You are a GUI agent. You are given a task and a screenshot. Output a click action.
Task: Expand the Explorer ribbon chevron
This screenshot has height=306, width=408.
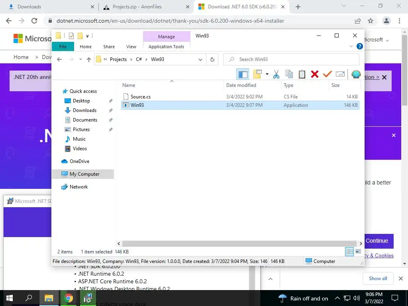tap(351, 46)
